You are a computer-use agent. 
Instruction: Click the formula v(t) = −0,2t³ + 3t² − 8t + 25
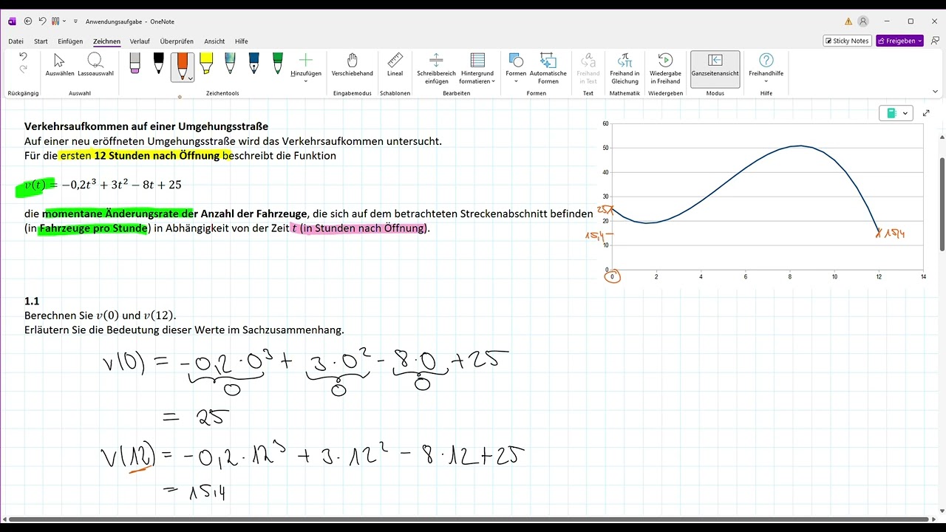103,185
